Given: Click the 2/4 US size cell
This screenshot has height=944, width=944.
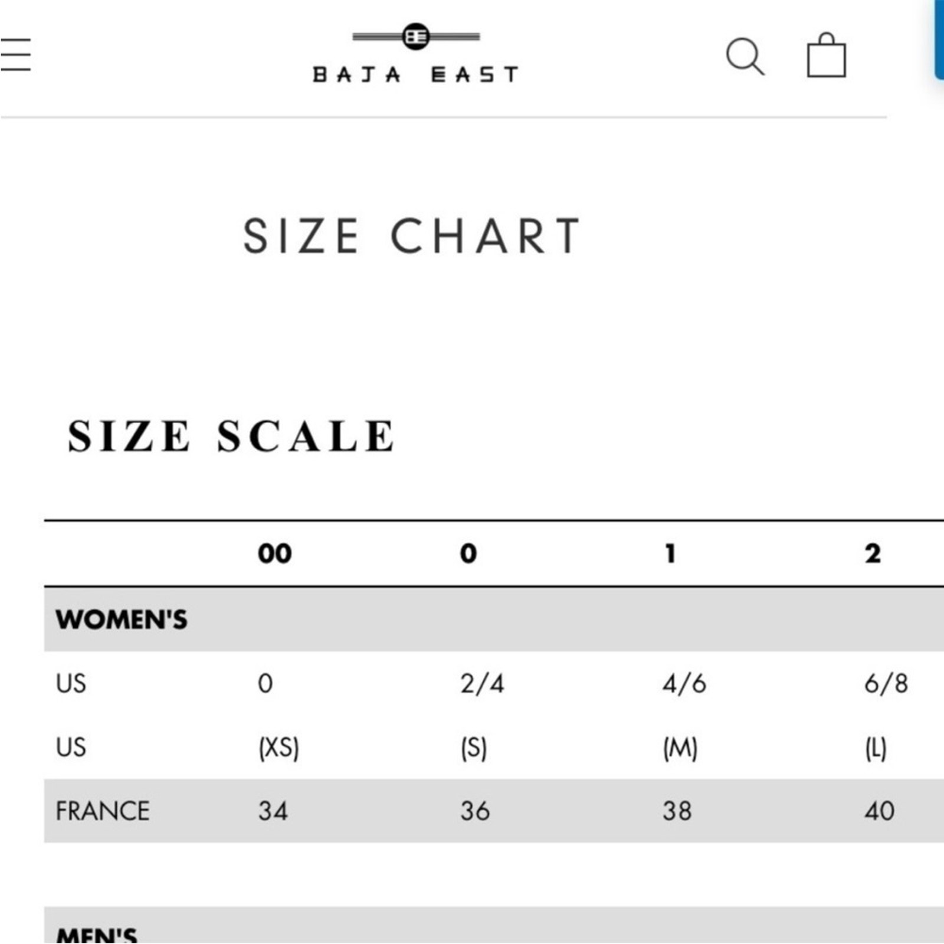Looking at the screenshot, I should (482, 684).
